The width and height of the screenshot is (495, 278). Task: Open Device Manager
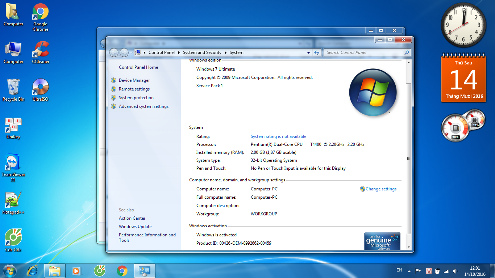click(x=134, y=80)
